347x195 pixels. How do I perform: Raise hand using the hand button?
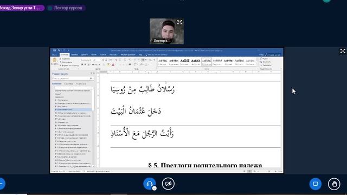coord(334,184)
